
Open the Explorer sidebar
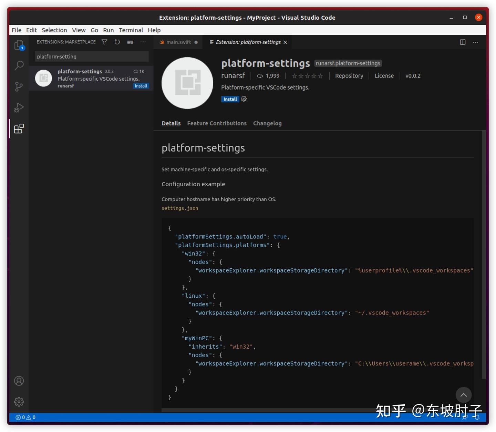coord(19,44)
